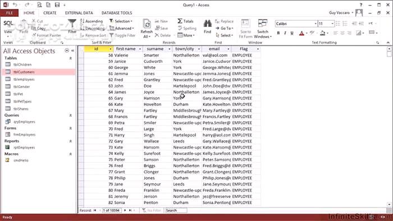
Task: Click Toggle Filter button
Action: pyautogui.click(x=122, y=35)
